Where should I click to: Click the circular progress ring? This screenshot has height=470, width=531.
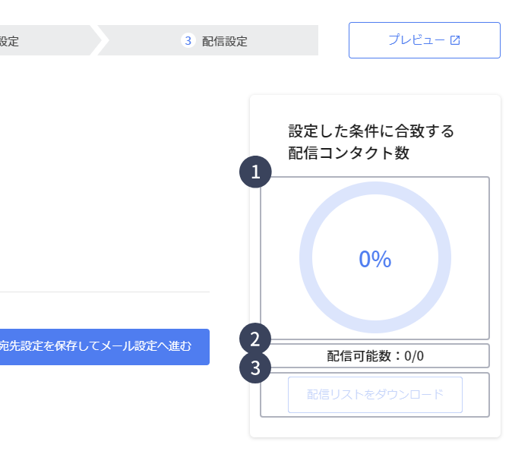coord(375,257)
